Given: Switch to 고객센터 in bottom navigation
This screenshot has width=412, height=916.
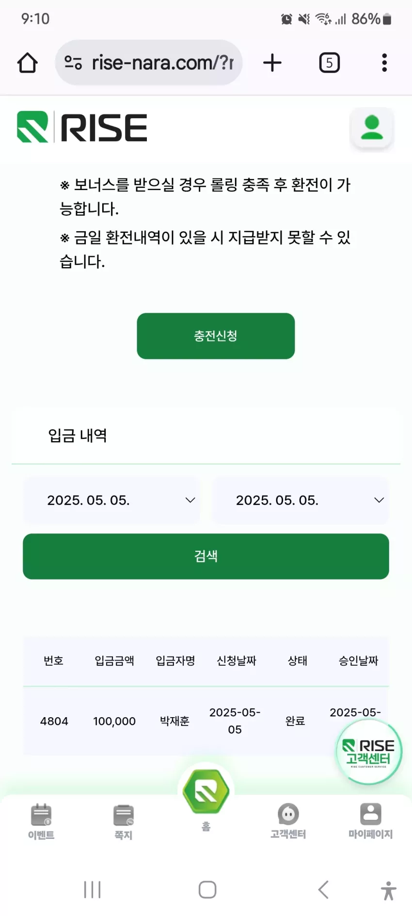Looking at the screenshot, I should [288, 821].
